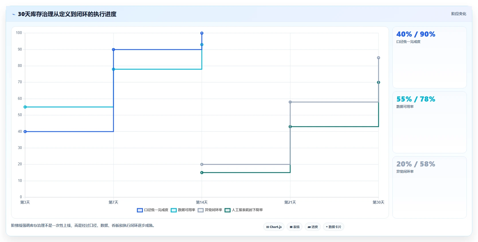The height and width of the screenshot is (242, 478).
Task: Click the cyan point at 93 on 第14天
Action: [202, 45]
